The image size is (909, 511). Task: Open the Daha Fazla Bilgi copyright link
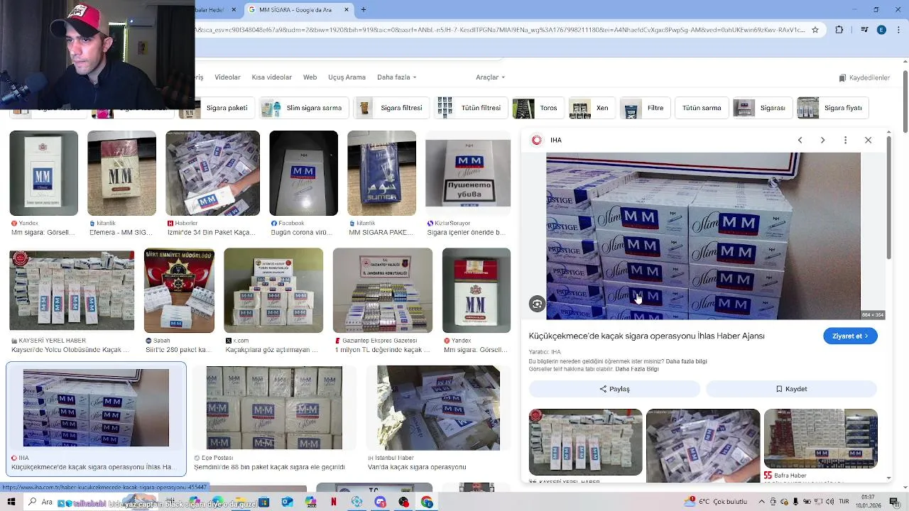[637, 369]
